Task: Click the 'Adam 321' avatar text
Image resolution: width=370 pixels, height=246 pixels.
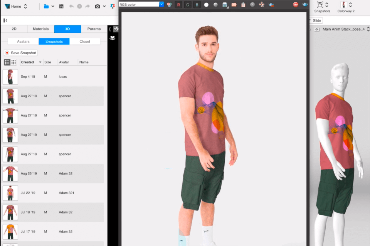Action: click(66, 193)
